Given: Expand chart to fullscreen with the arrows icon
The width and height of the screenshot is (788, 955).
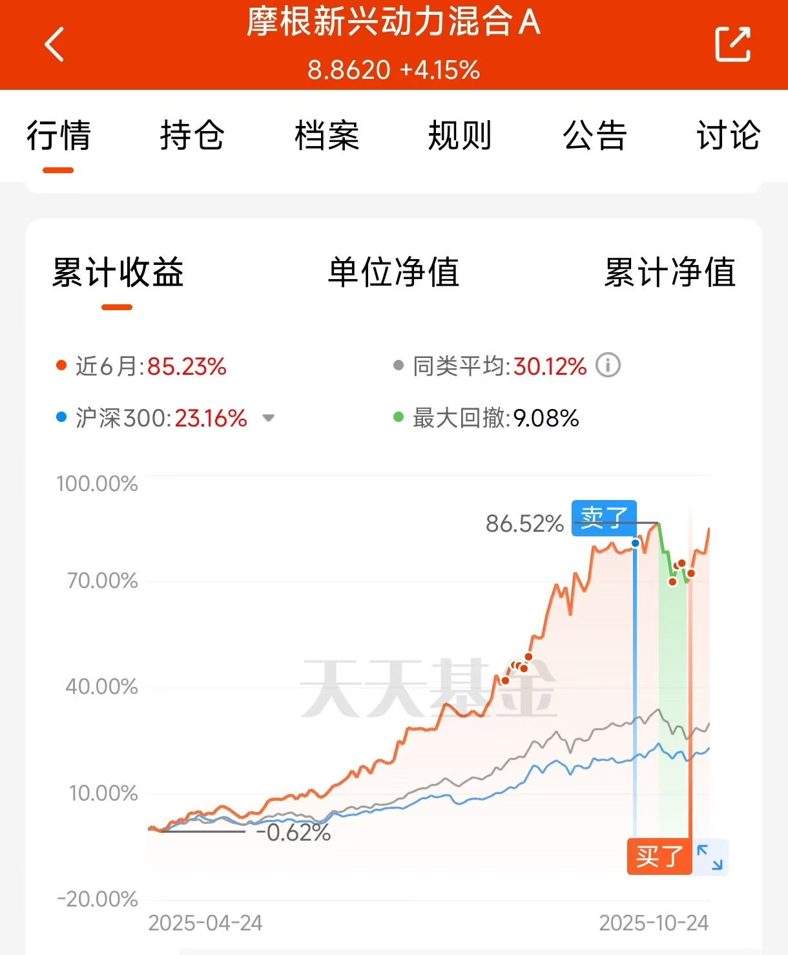Looking at the screenshot, I should click(710, 857).
